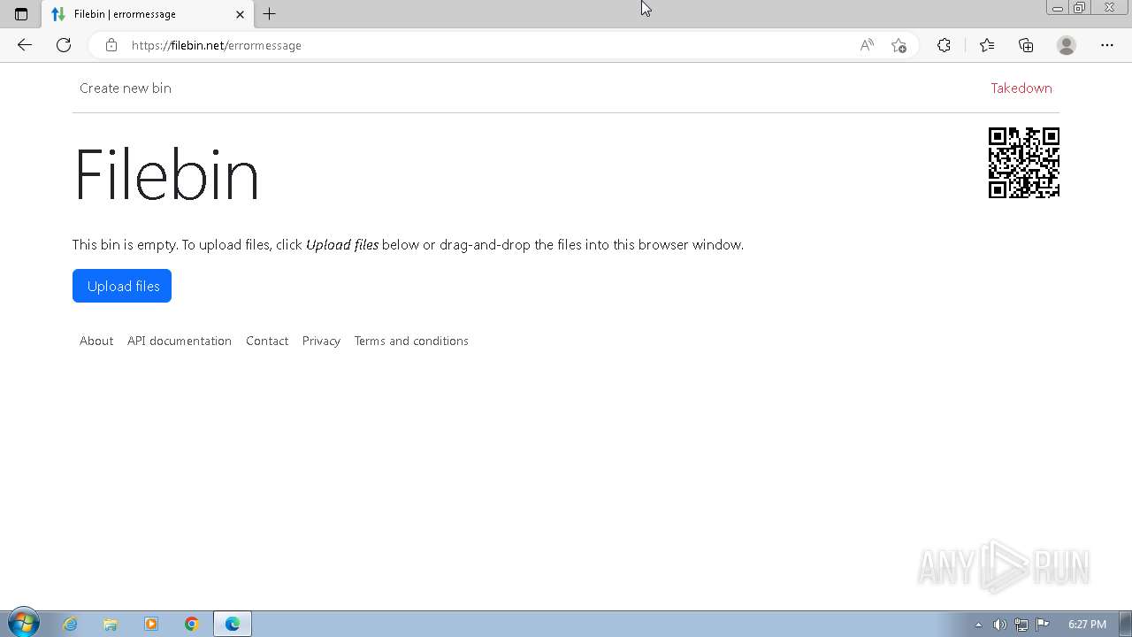Open the Privacy footer link
Screen dimensions: 1132x637
[321, 341]
